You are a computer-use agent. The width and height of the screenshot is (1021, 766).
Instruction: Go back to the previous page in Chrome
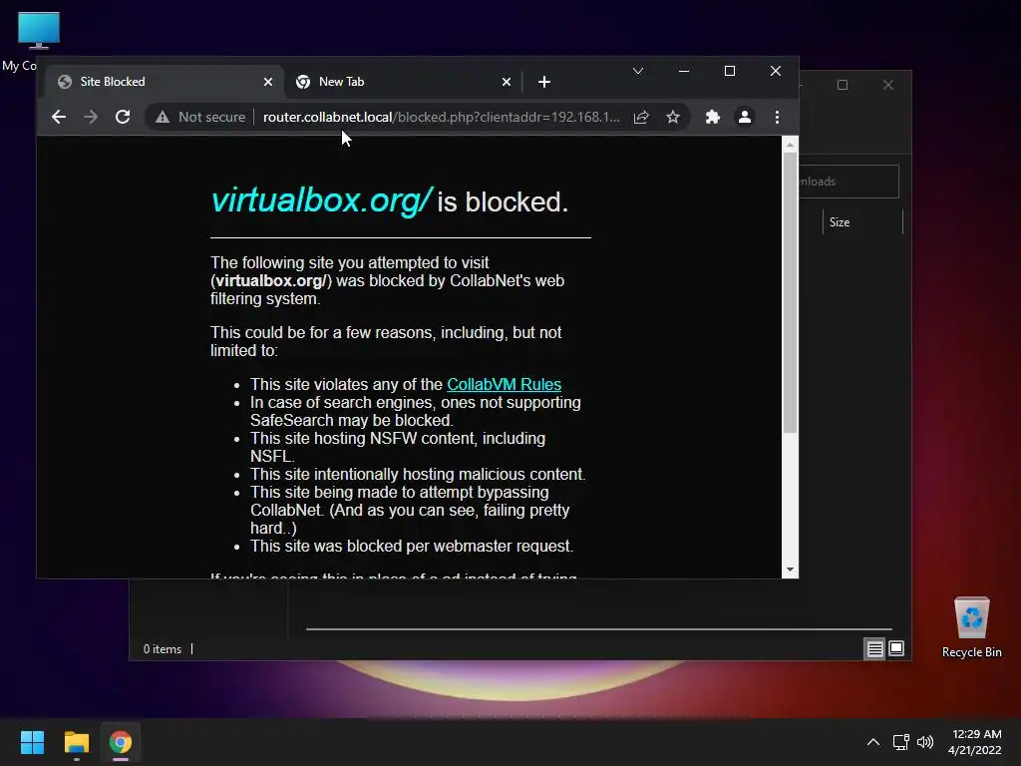coord(59,117)
